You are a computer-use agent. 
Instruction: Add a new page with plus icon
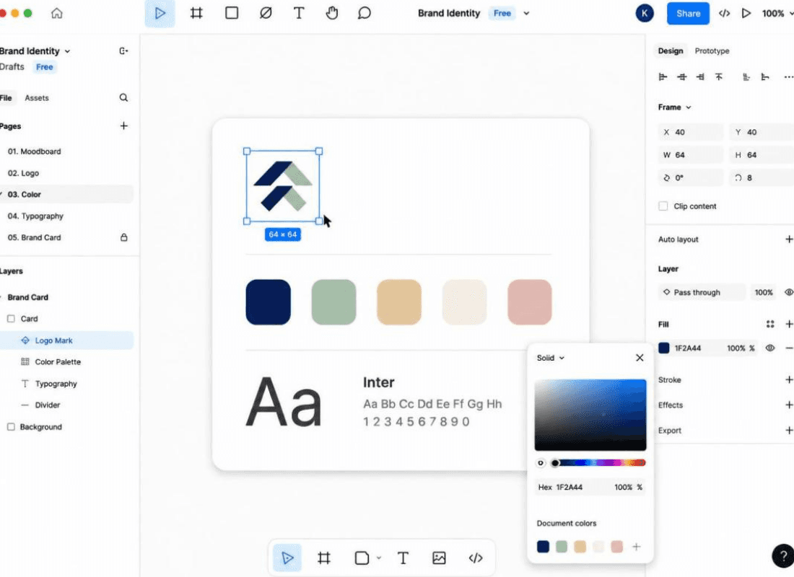[x=123, y=126]
